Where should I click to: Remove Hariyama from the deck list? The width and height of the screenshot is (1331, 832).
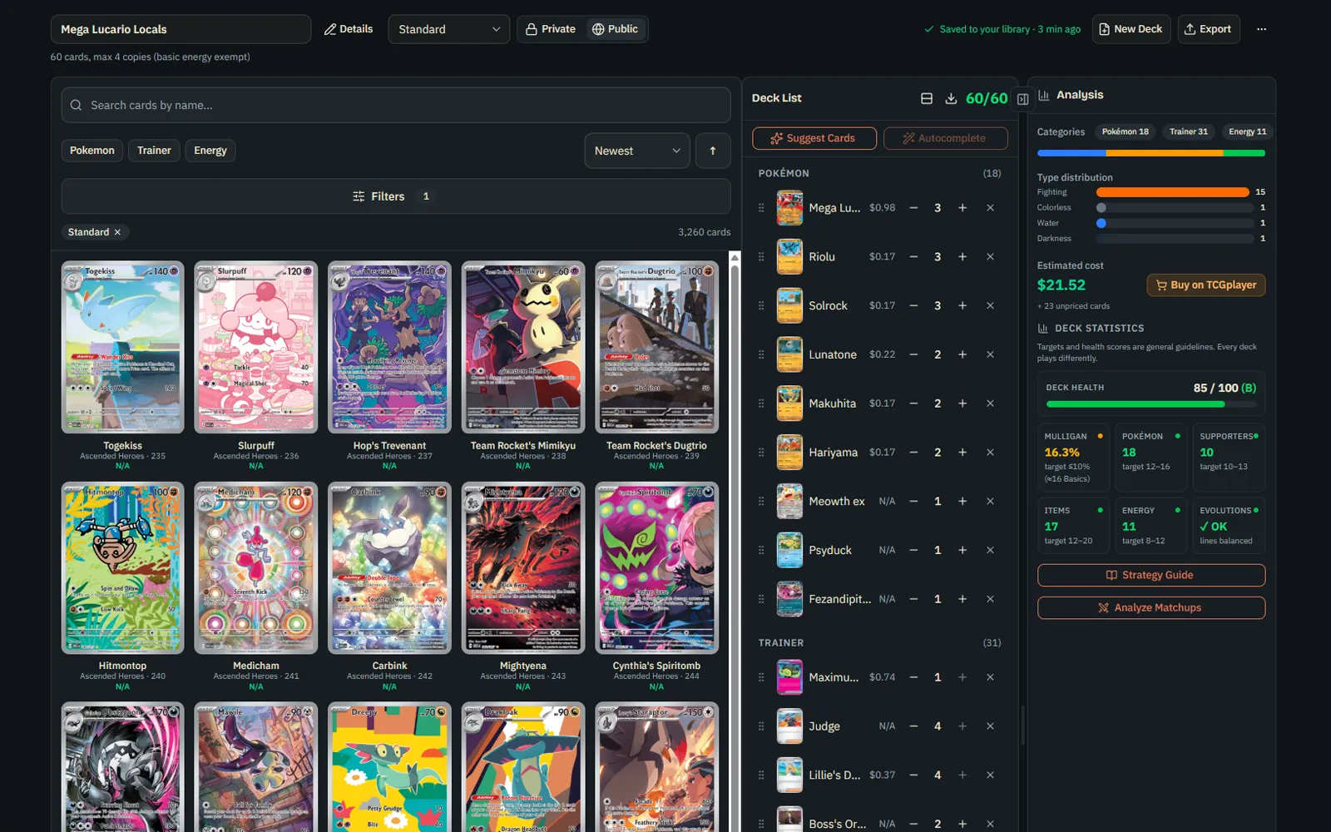[x=990, y=453]
